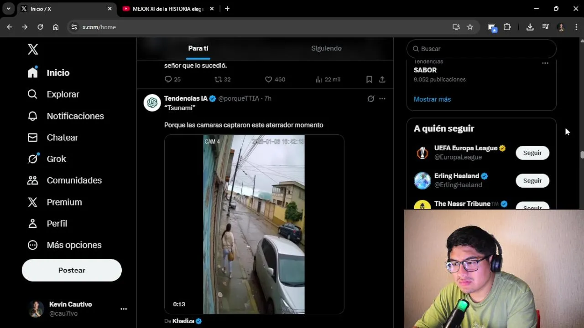The image size is (584, 328).
Task: Switch to the Para ti tab
Action: click(x=198, y=48)
